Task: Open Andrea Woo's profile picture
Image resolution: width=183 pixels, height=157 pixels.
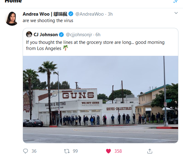Action: [12, 18]
